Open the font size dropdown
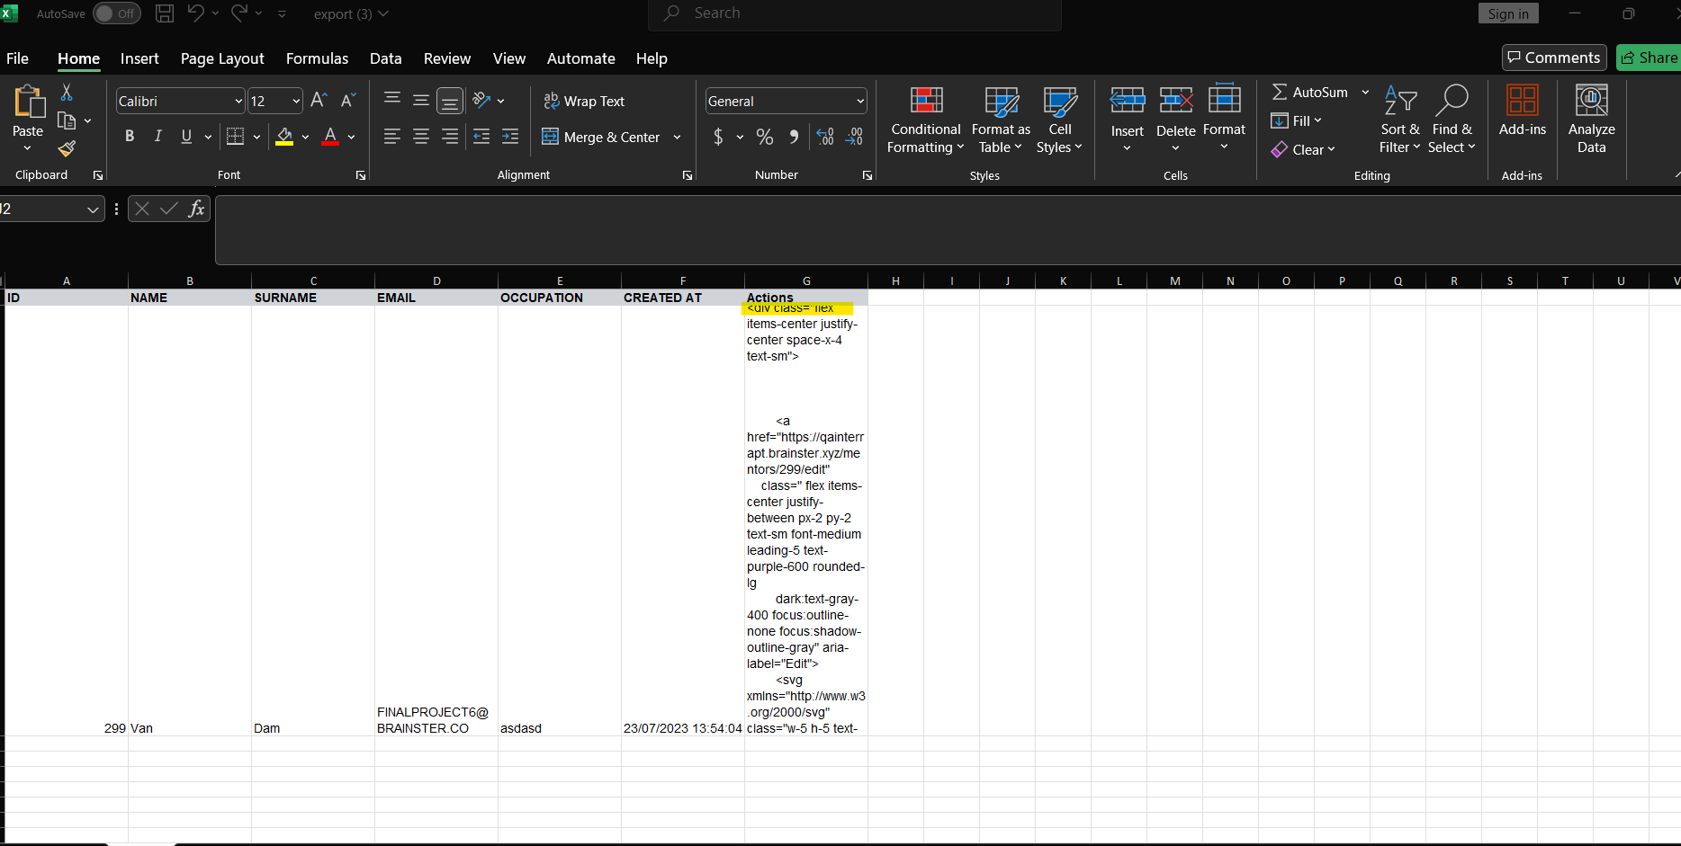1681x846 pixels. (296, 102)
